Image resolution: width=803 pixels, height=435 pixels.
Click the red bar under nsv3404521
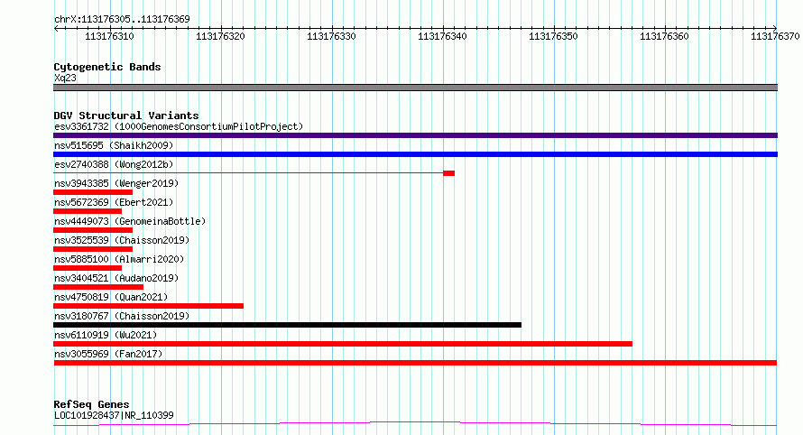98,287
